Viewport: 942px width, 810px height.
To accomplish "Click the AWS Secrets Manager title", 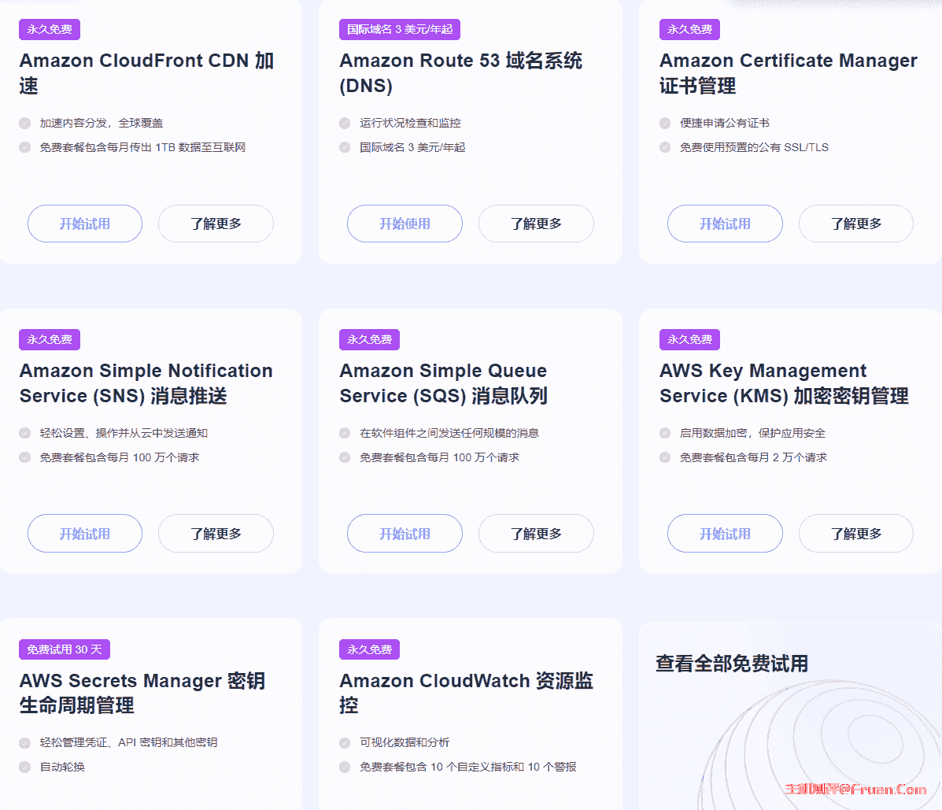I will 142,692.
